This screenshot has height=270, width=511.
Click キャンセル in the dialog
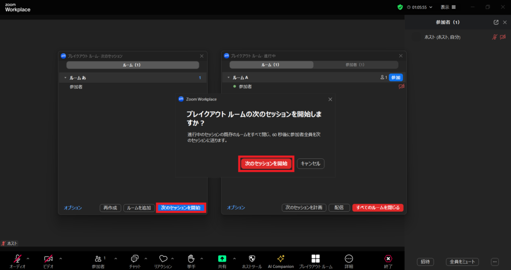(x=310, y=164)
